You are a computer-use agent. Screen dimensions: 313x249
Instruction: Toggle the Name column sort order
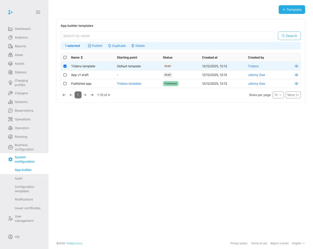[81, 57]
